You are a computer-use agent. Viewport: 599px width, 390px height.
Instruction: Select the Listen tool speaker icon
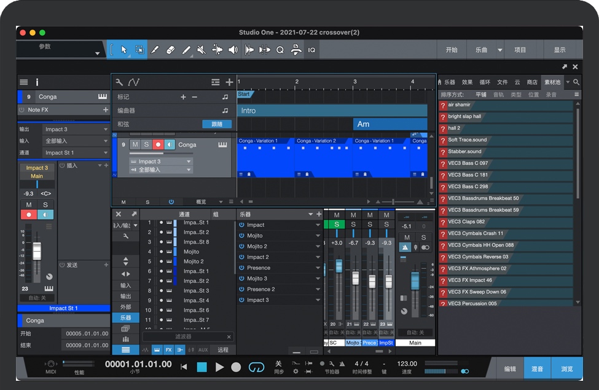tap(233, 50)
